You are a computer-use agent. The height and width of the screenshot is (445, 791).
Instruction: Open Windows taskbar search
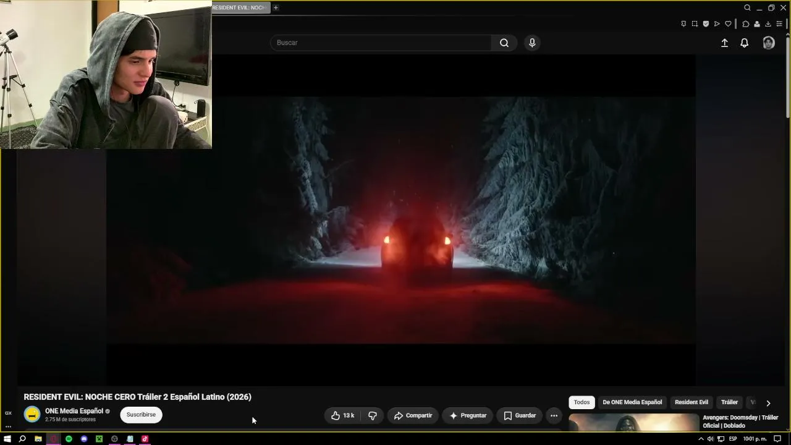coord(22,439)
